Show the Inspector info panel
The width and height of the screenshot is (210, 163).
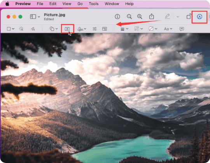pyautogui.click(x=117, y=17)
